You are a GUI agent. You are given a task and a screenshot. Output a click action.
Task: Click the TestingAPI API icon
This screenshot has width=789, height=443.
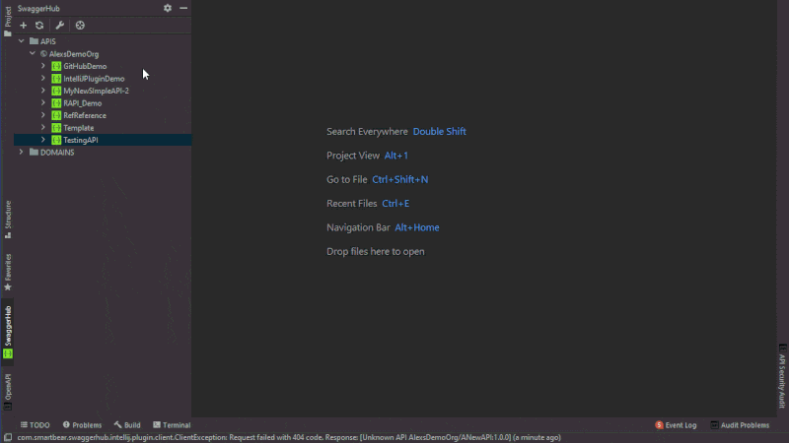[56, 140]
